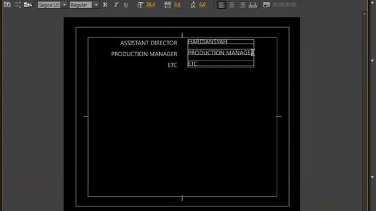Click the background video timecode
The image size is (376, 211).
pyautogui.click(x=284, y=5)
